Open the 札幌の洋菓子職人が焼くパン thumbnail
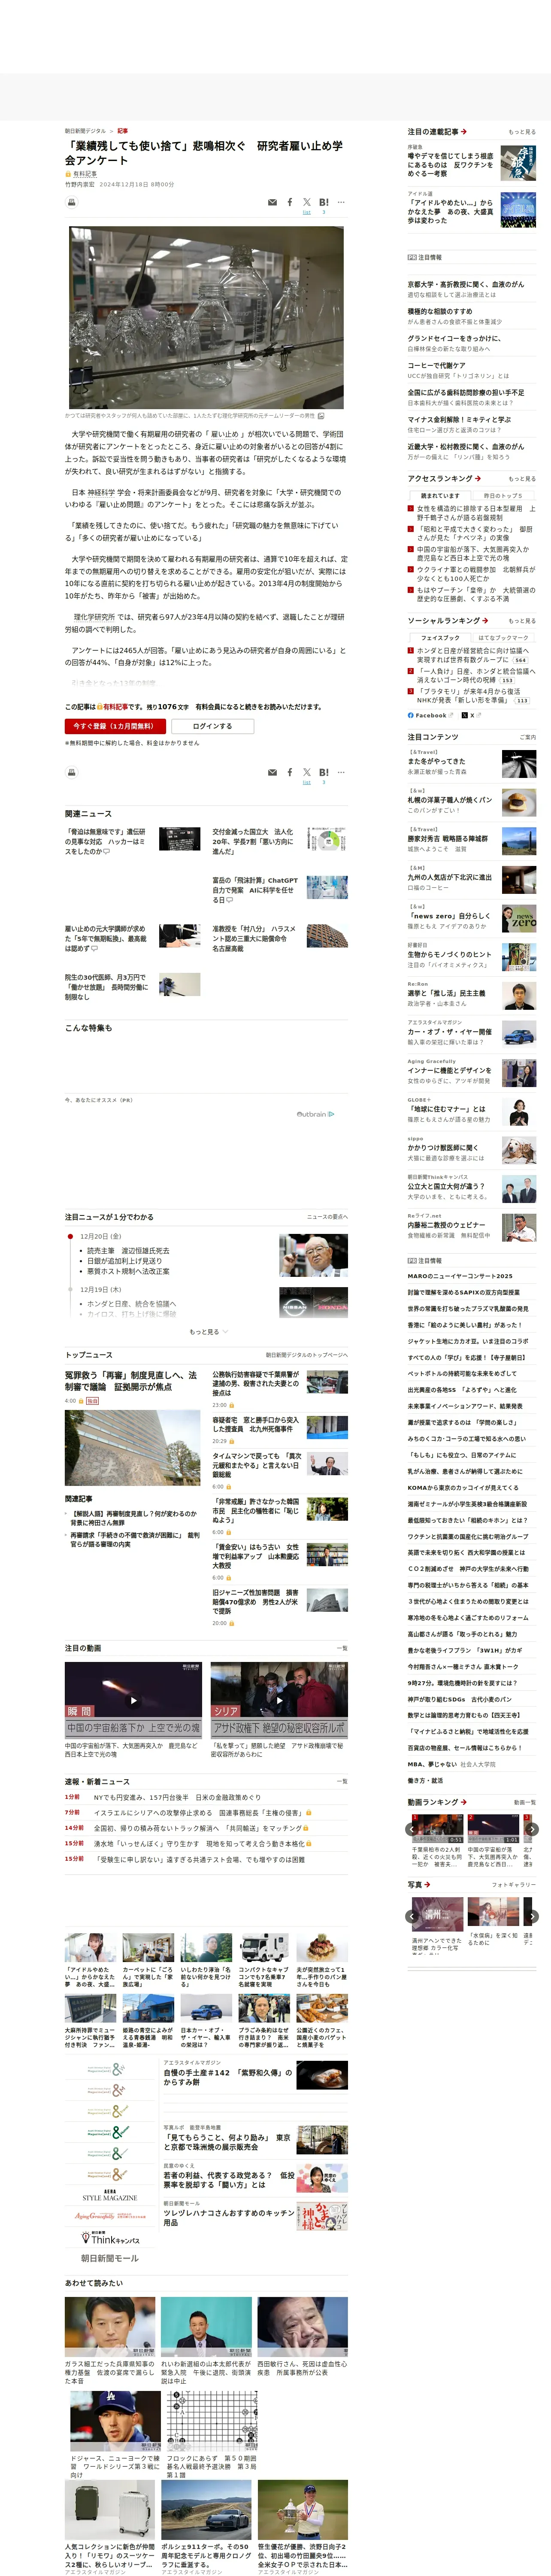 [519, 803]
